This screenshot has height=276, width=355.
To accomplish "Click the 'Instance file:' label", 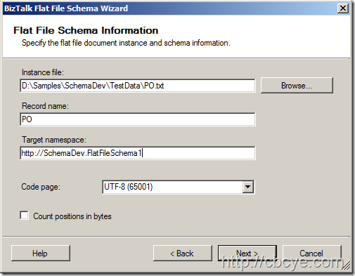I will point(43,72).
